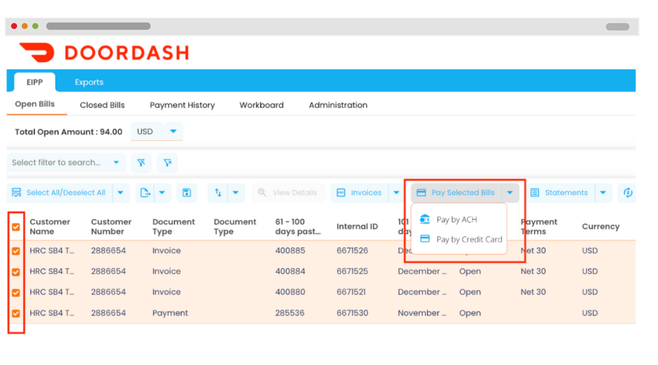This screenshot has width=658, height=365.
Task: Click Internal ID 6671530
Action: pos(352,313)
